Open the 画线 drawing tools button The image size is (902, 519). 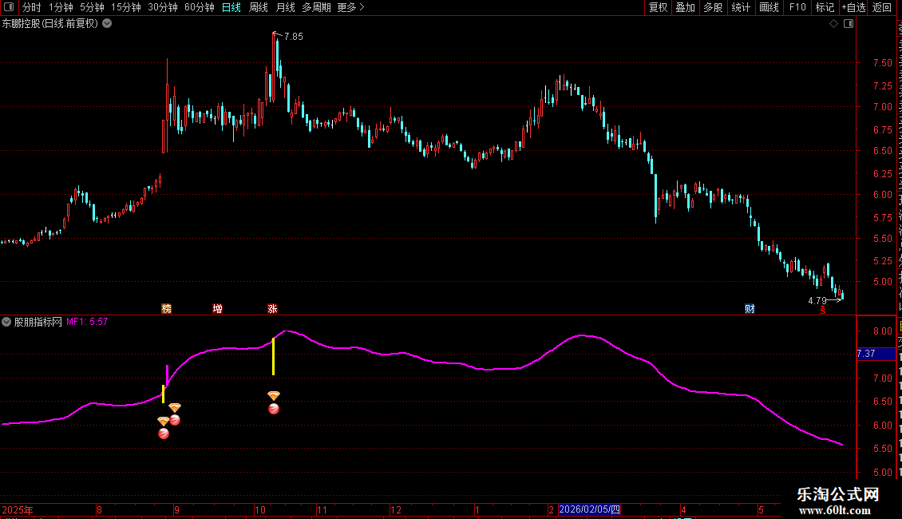pyautogui.click(x=769, y=7)
